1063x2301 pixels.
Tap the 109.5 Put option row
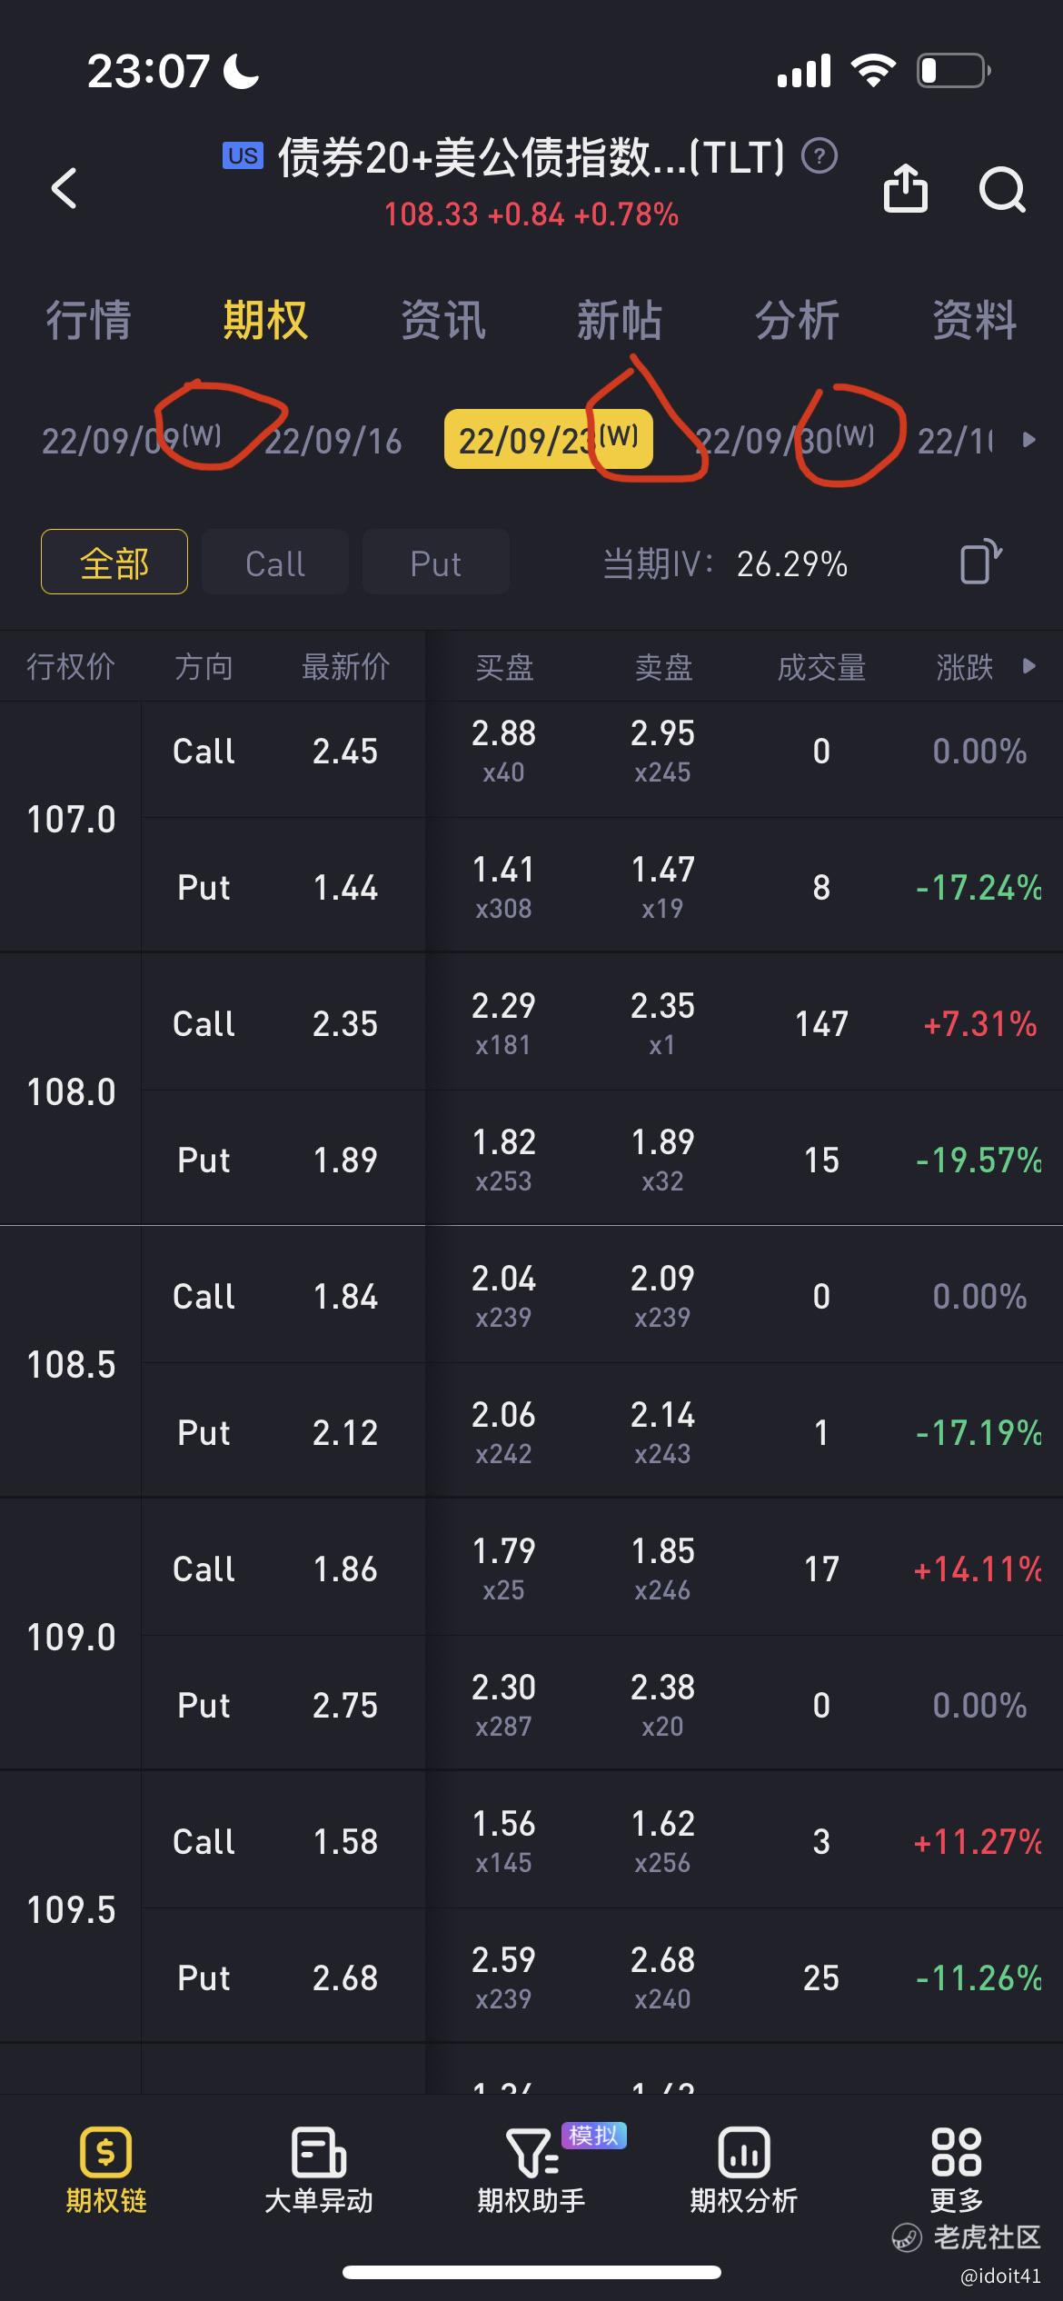(601, 1977)
